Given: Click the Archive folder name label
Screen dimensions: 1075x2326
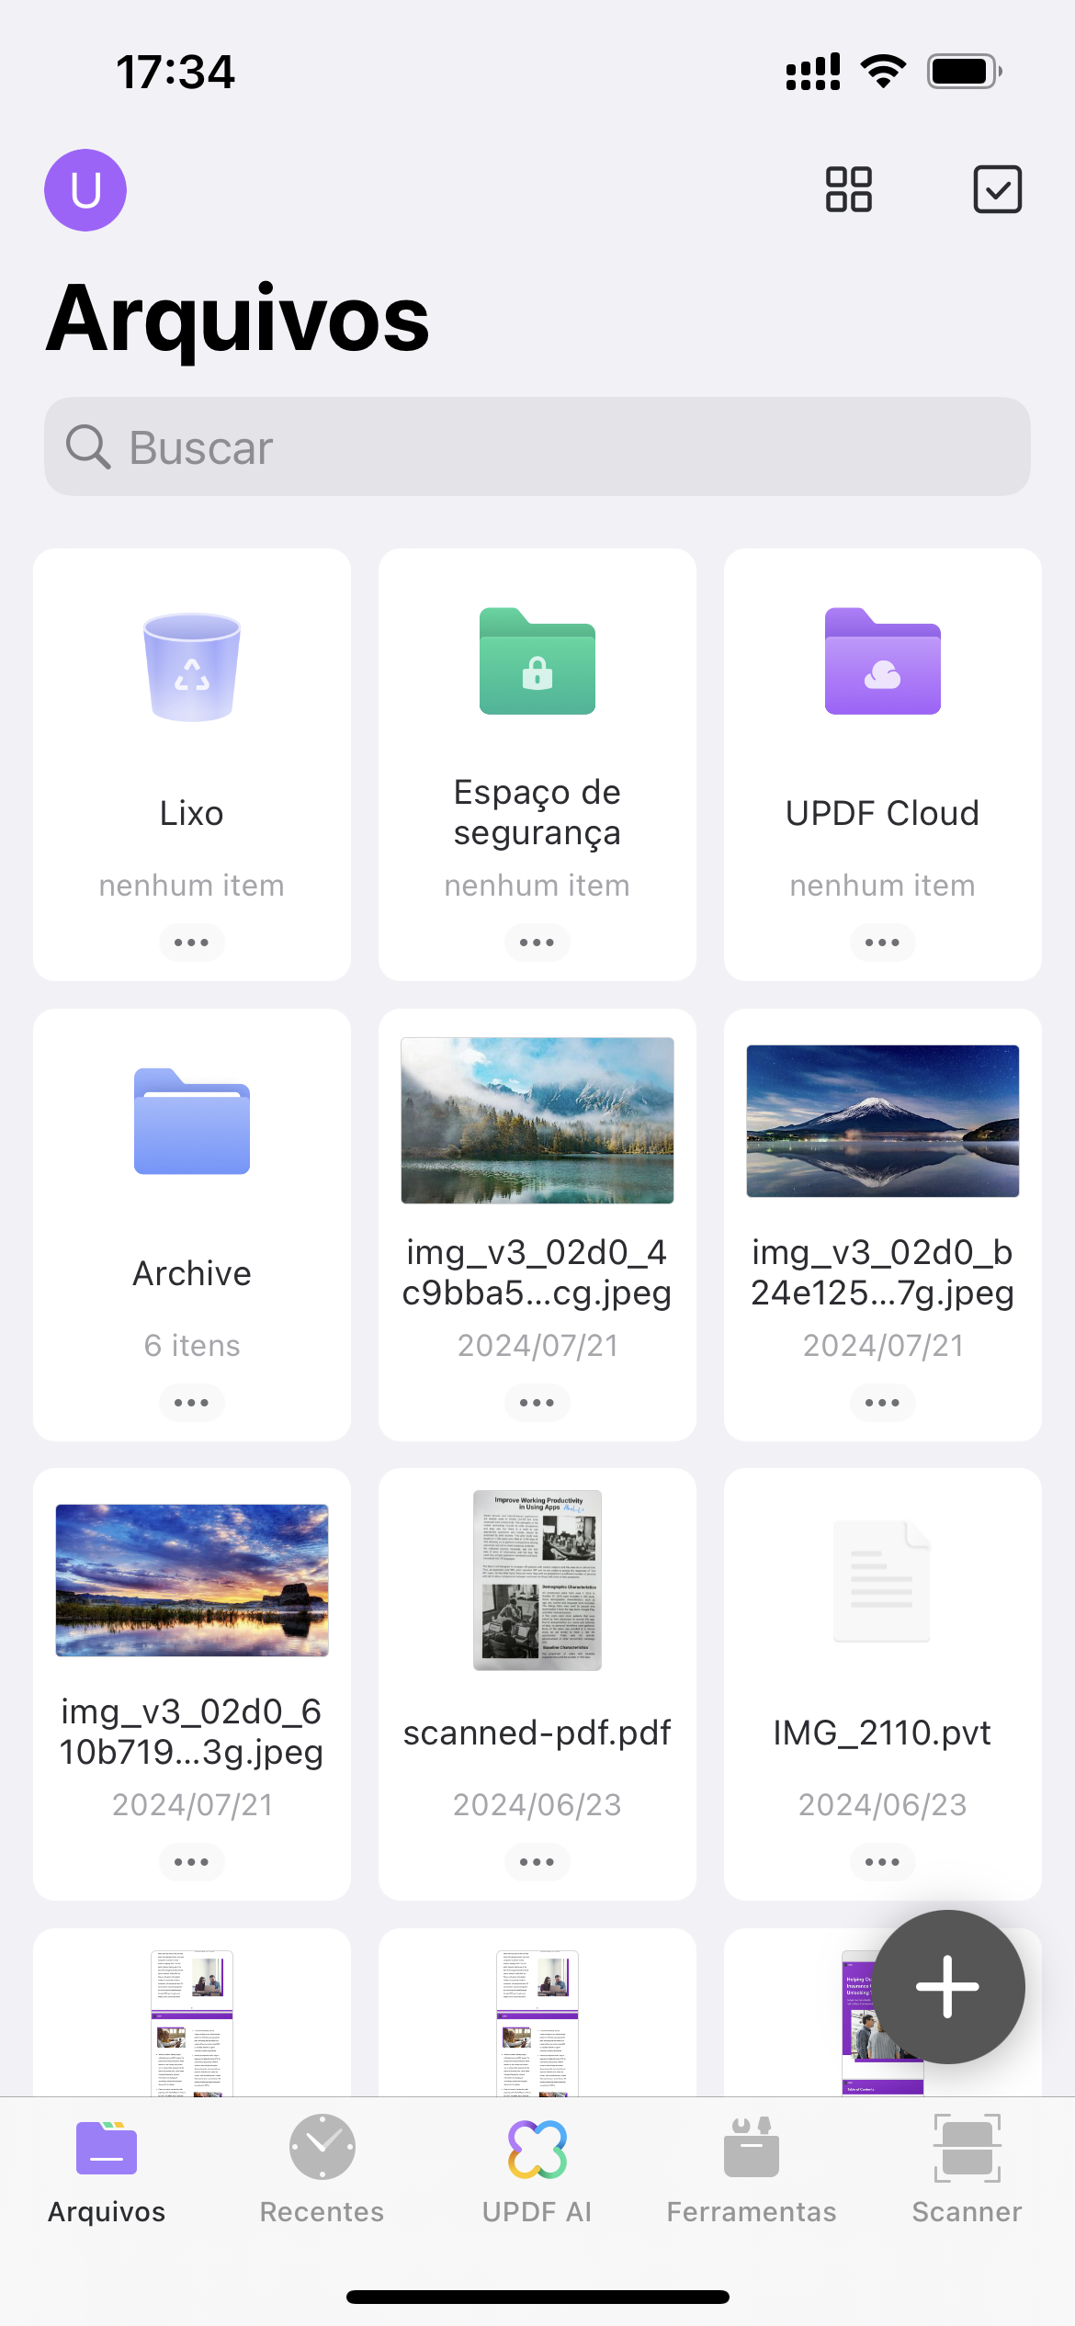Looking at the screenshot, I should tap(192, 1273).
